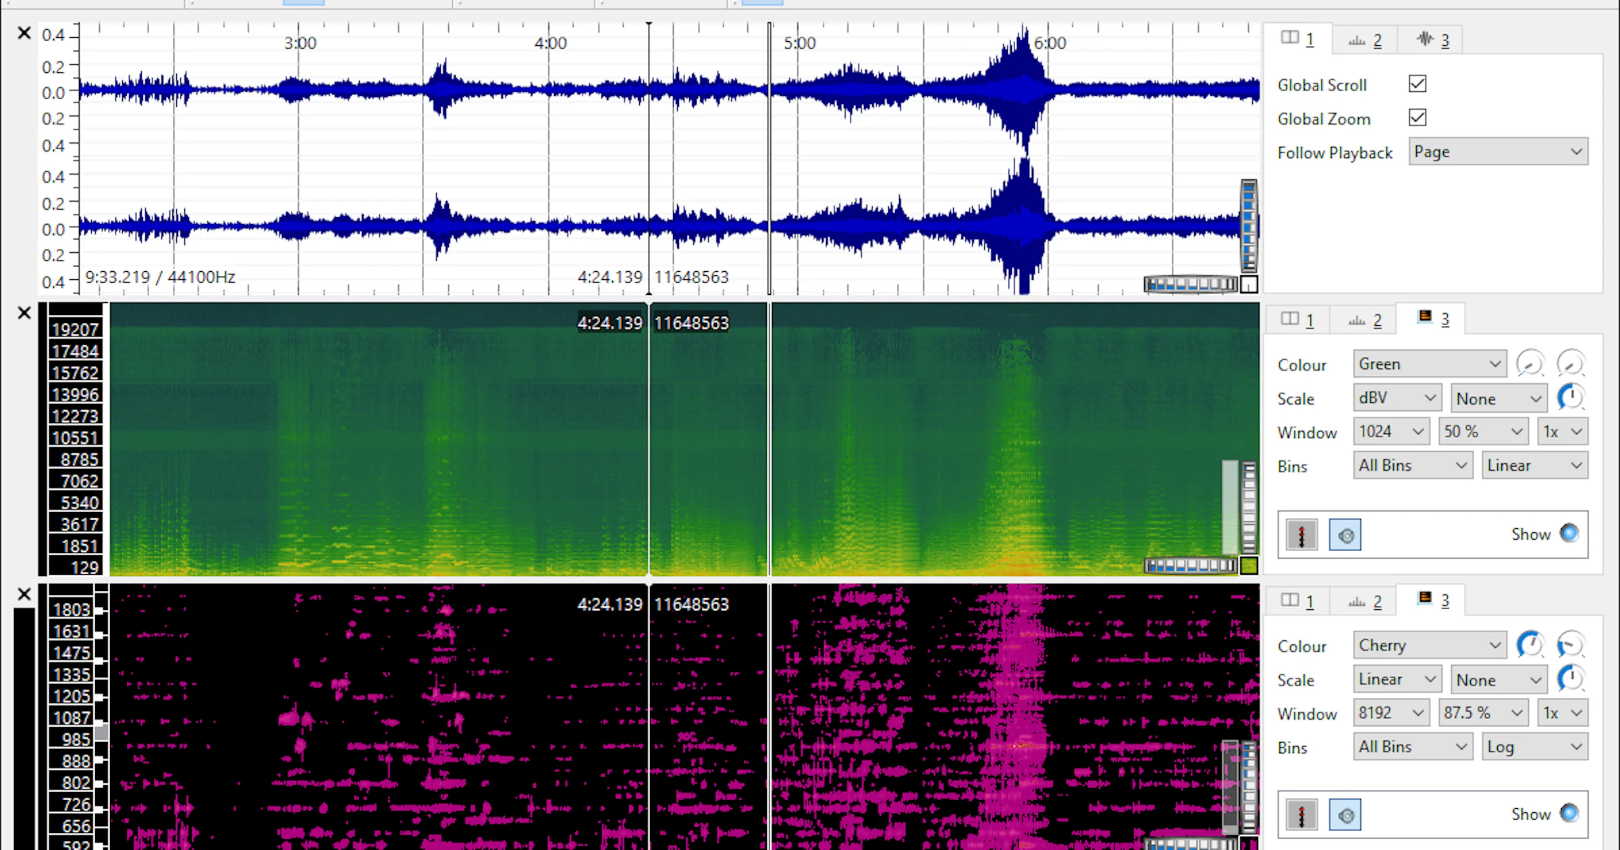
Task: Open tab 2 above the Green colour settings
Action: pyautogui.click(x=1365, y=321)
